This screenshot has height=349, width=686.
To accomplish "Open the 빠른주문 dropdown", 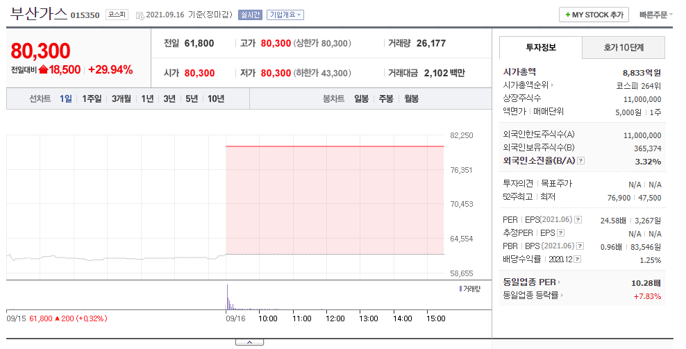I will (x=656, y=15).
